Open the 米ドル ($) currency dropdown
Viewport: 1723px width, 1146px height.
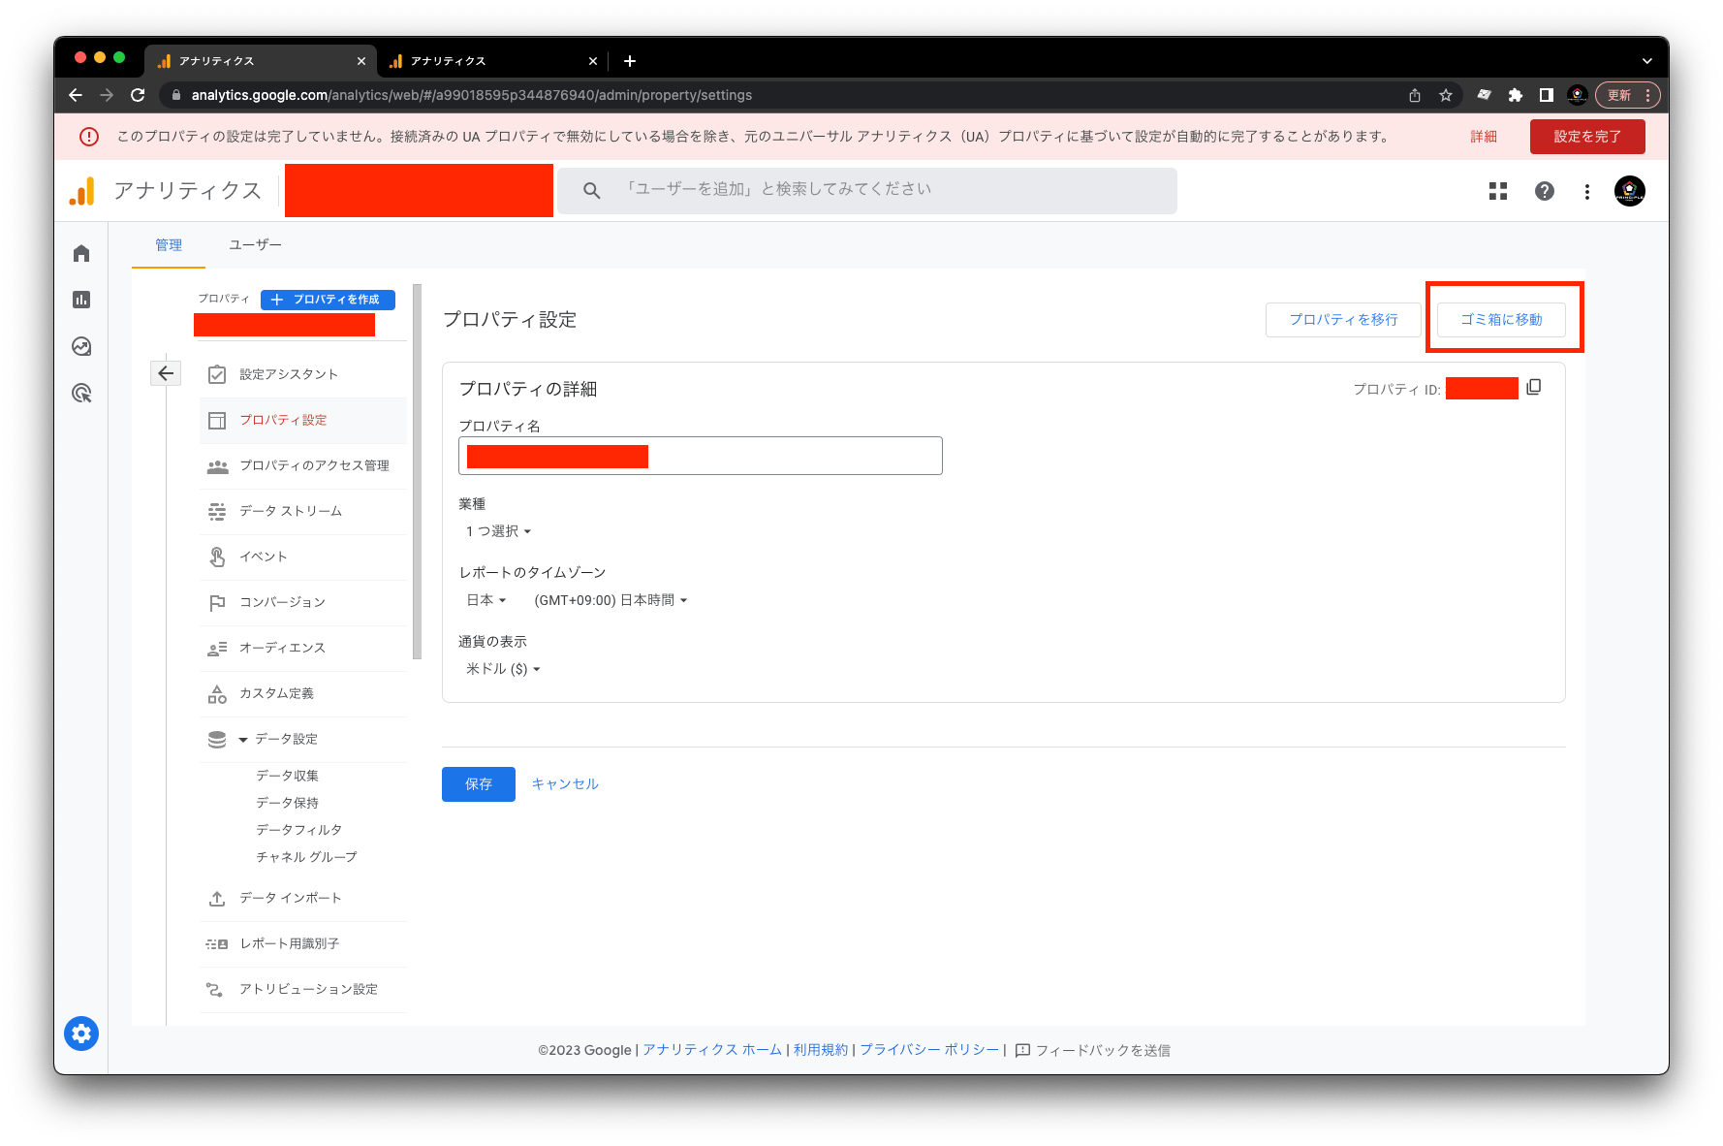click(x=503, y=669)
